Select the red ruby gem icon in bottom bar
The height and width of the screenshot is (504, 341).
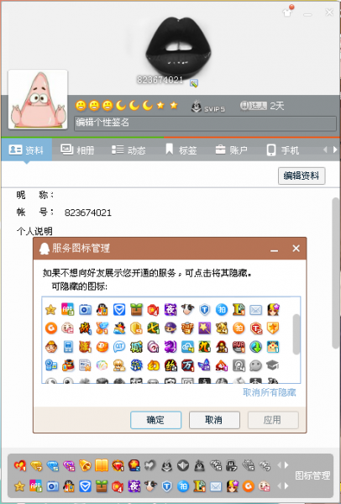[x=118, y=465]
